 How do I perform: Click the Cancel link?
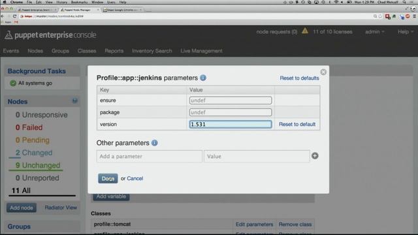click(x=135, y=178)
